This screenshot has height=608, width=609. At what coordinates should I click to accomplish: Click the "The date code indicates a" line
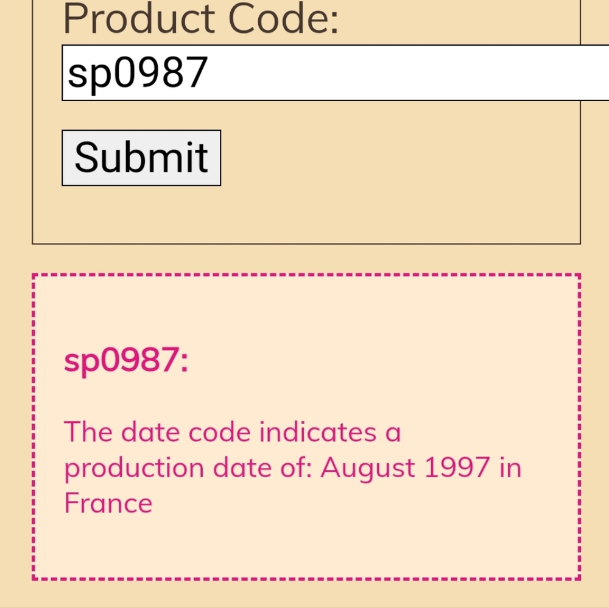tap(233, 432)
